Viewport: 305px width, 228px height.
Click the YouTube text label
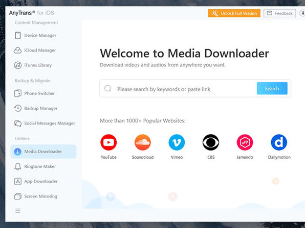(108, 157)
